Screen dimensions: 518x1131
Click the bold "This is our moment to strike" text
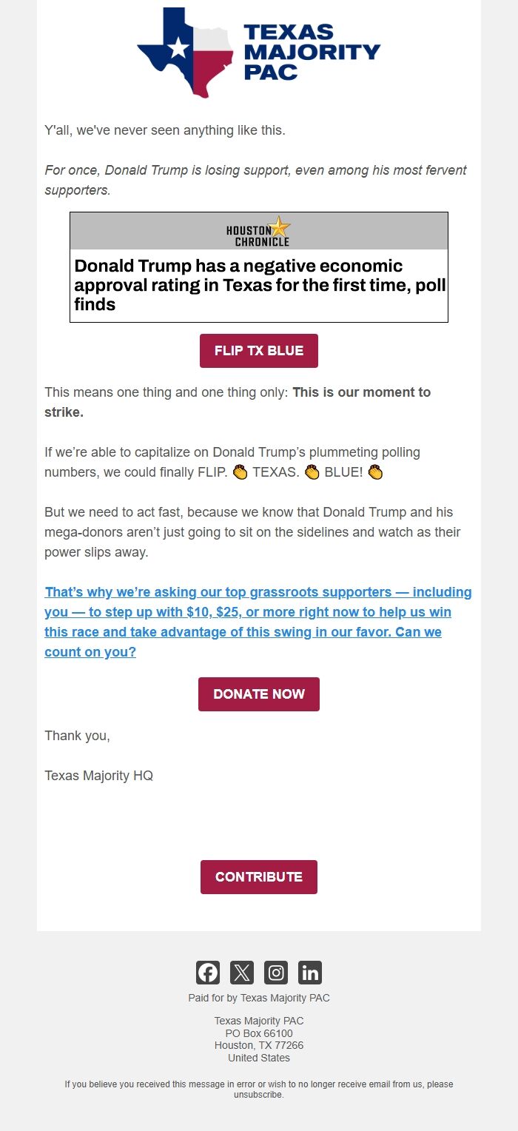361,392
